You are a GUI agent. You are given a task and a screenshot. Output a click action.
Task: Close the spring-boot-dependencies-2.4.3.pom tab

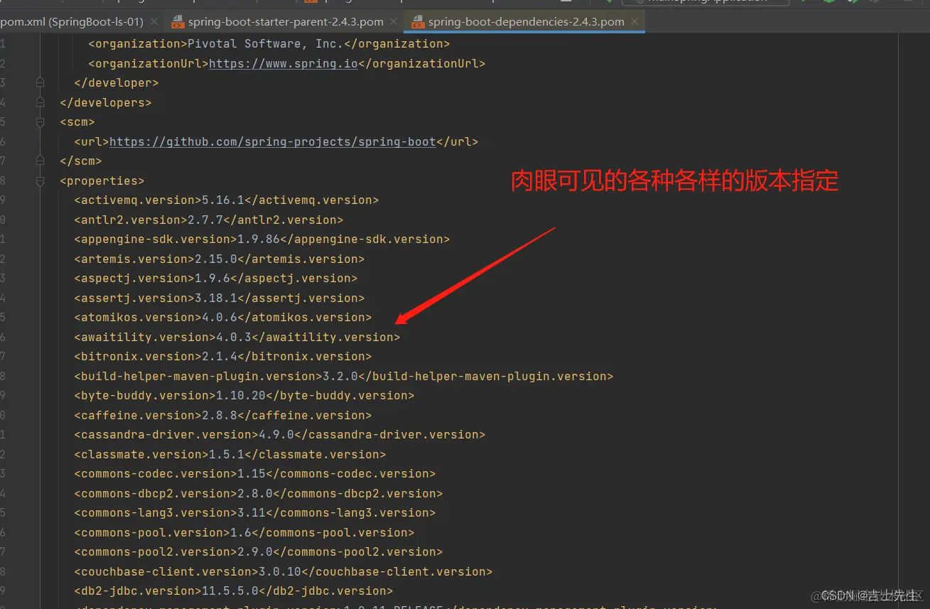[634, 22]
